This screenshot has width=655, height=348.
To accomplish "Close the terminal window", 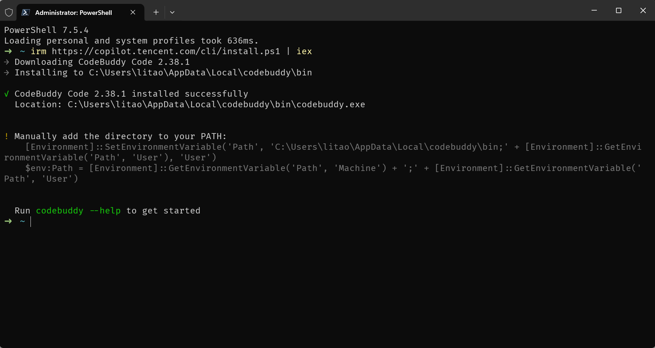I will pos(643,11).
